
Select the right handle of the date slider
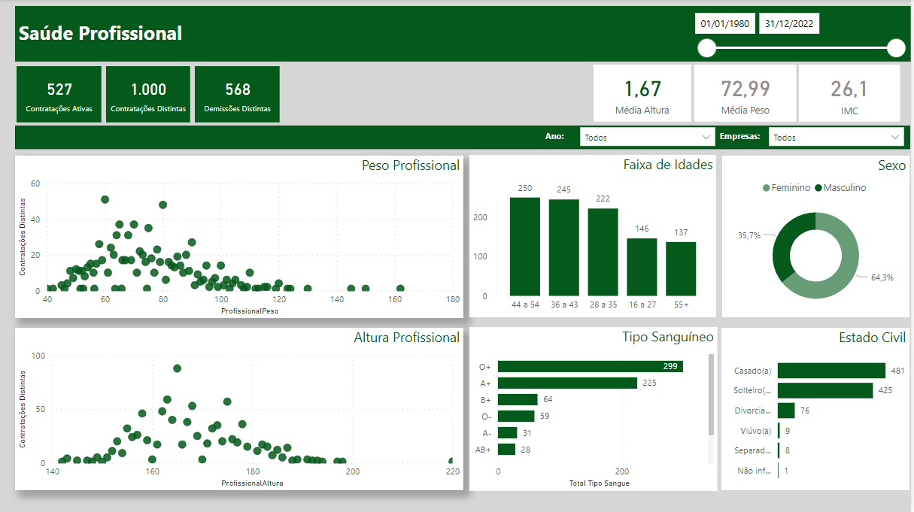coord(896,49)
